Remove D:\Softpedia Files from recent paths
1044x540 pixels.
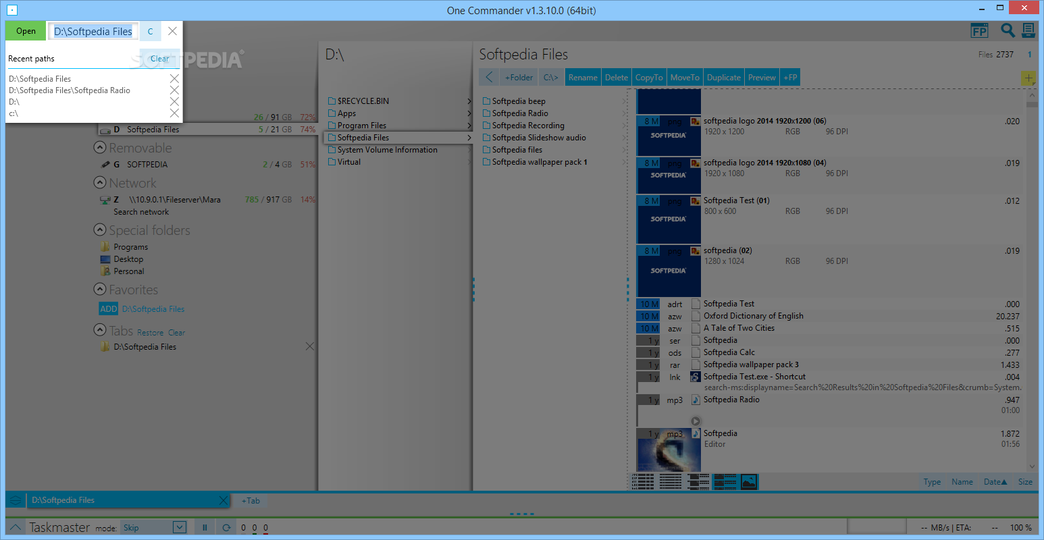pos(174,79)
